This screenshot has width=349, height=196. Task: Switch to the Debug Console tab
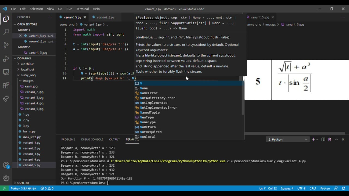(92, 139)
